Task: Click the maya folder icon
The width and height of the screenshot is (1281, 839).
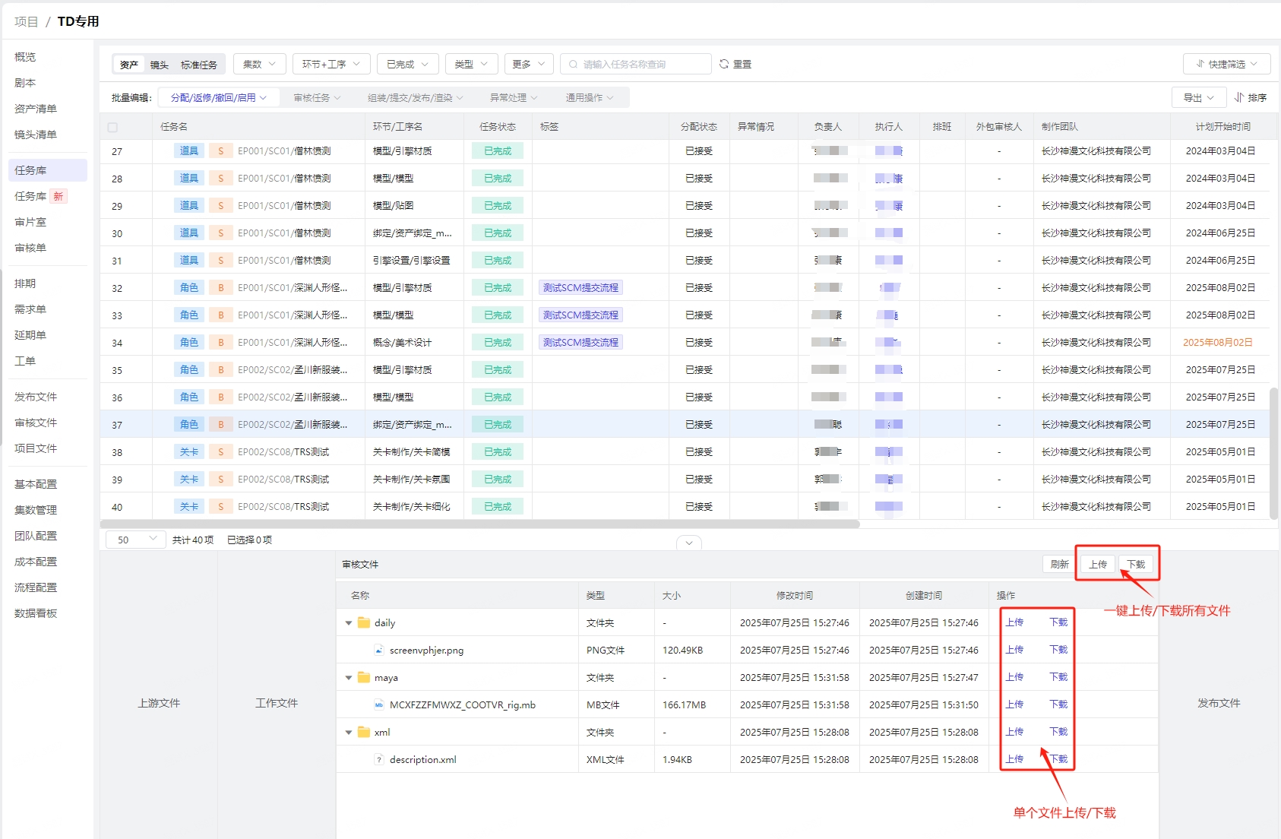Action: pos(364,677)
